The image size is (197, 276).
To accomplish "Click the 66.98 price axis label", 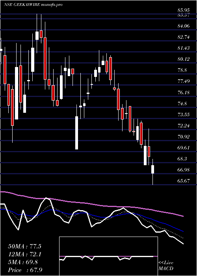I will click(184, 170).
